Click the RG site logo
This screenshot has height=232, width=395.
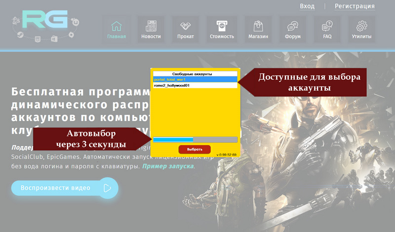[45, 26]
